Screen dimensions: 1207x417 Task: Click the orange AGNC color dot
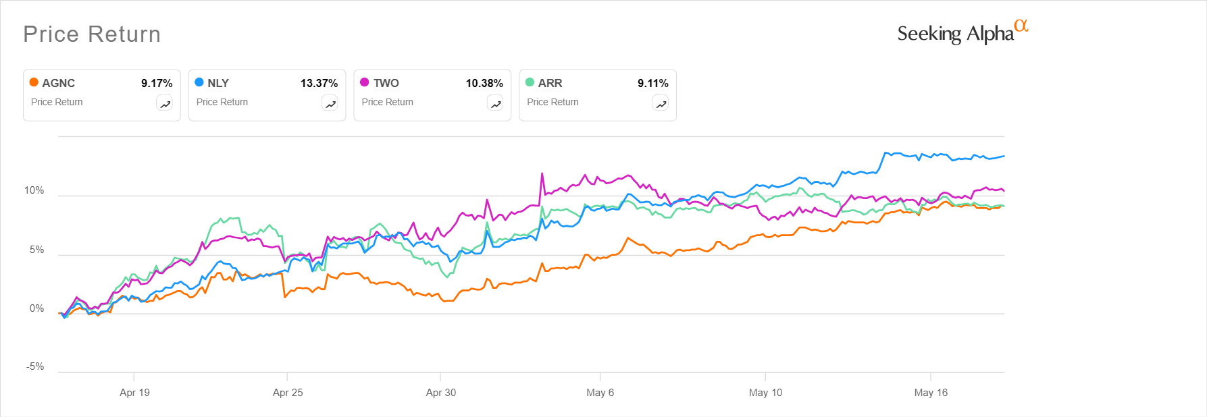point(34,82)
